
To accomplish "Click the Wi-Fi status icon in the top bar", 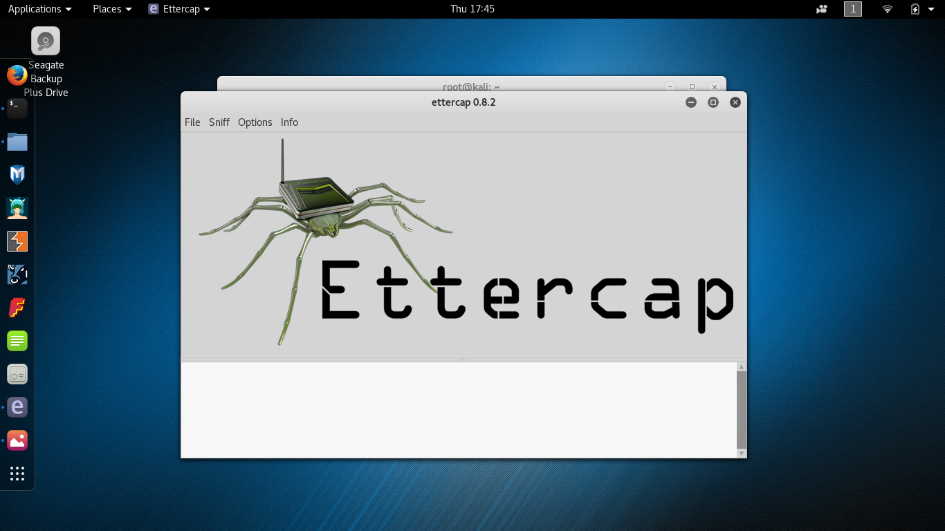I will point(887,9).
